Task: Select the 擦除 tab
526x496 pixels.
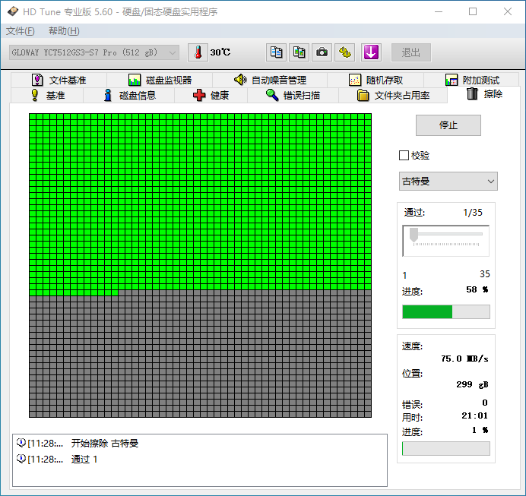Action: 484,94
